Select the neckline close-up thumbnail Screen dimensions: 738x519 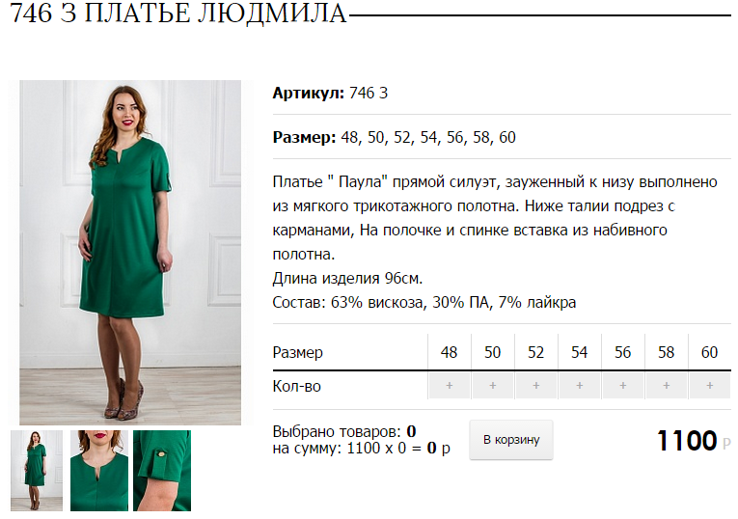(98, 471)
